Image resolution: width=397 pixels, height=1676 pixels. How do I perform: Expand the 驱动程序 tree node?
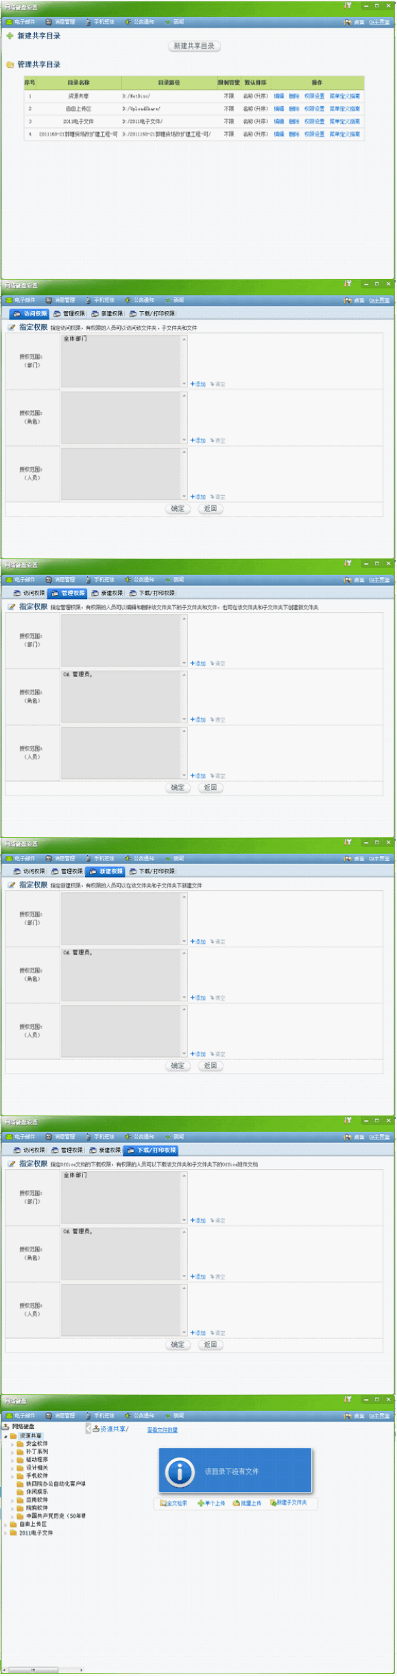click(x=12, y=1460)
